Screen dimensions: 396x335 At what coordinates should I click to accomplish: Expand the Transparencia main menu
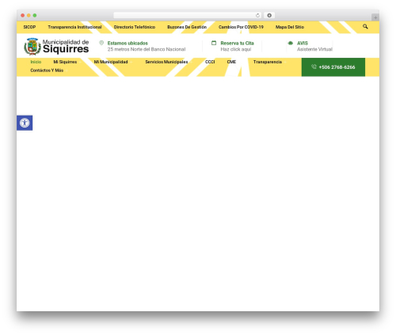point(268,62)
